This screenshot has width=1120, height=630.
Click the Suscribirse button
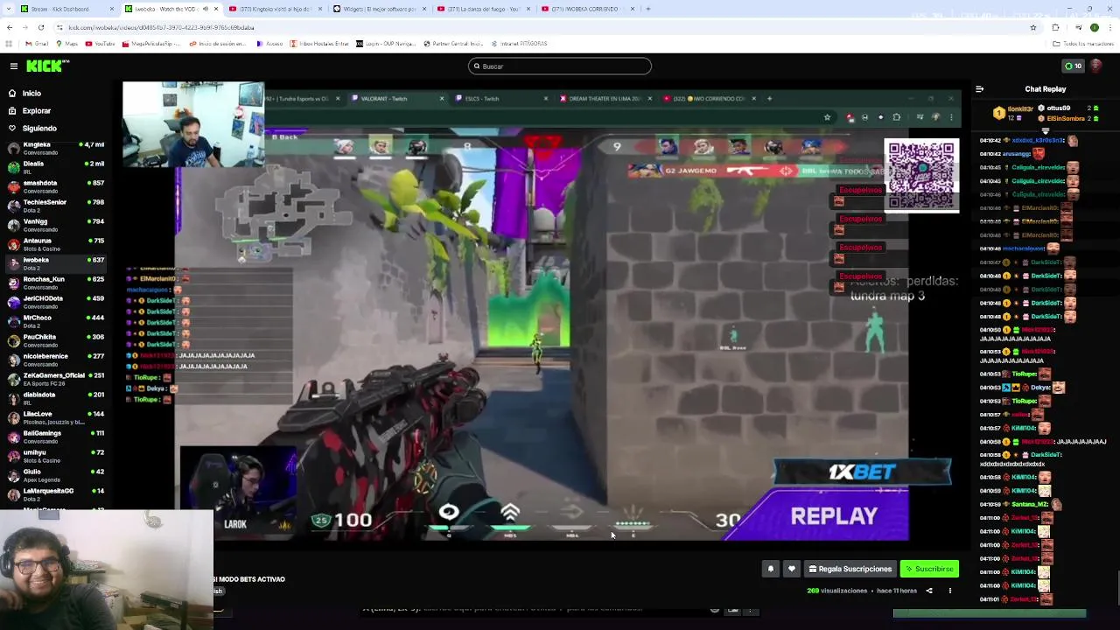(929, 569)
